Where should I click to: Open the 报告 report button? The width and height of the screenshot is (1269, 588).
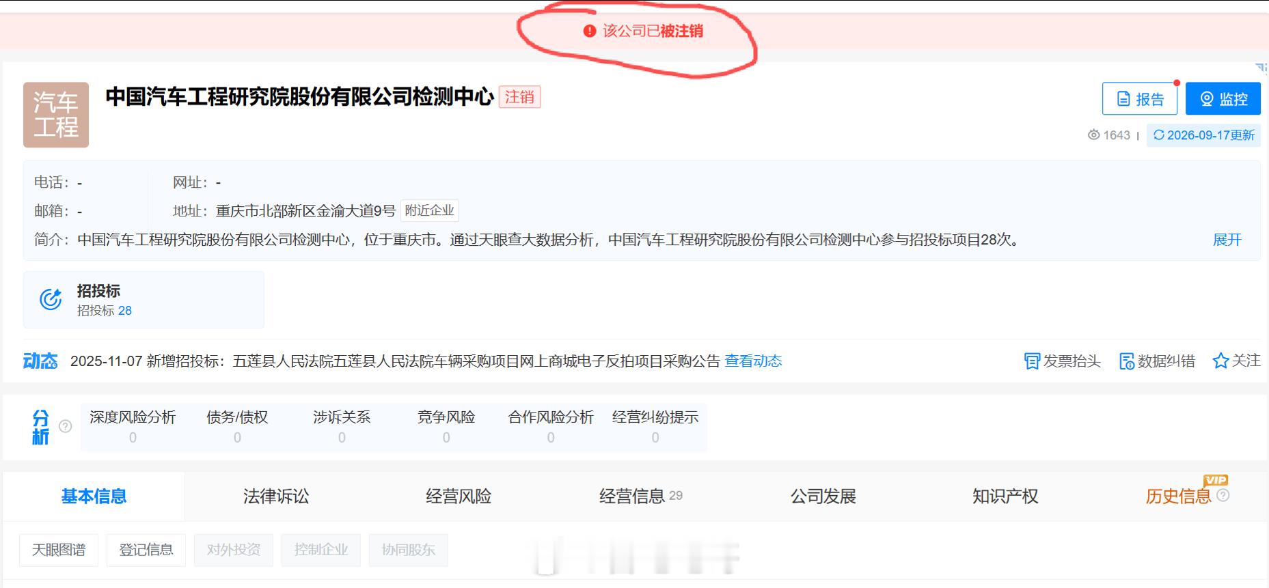pyautogui.click(x=1139, y=99)
